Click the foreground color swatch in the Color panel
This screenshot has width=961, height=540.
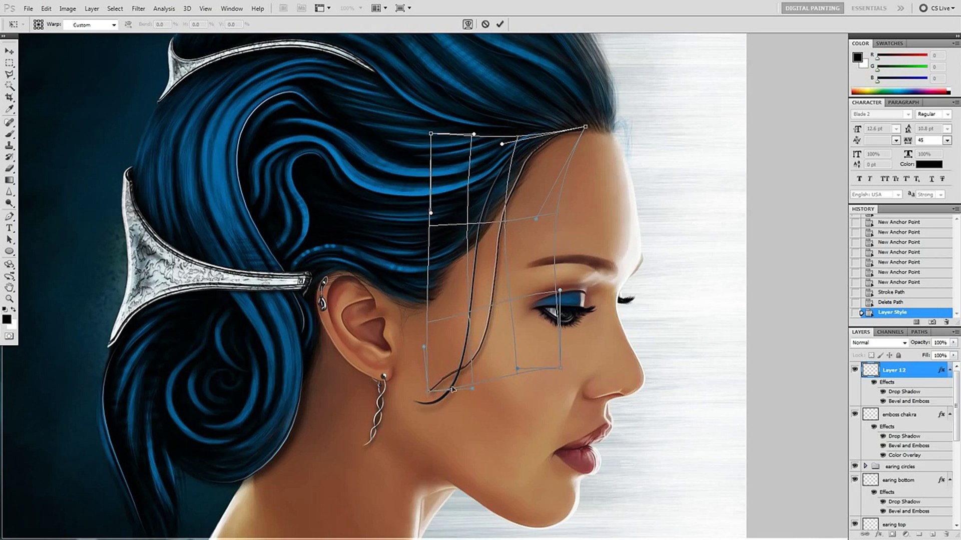pyautogui.click(x=857, y=57)
